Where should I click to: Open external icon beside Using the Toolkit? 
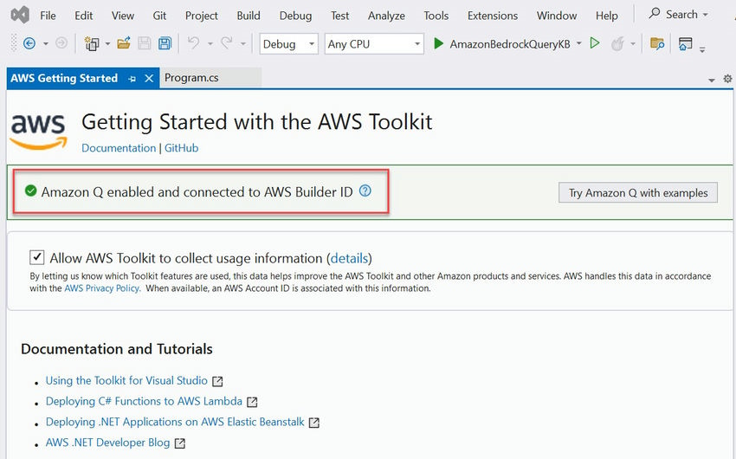coord(217,381)
